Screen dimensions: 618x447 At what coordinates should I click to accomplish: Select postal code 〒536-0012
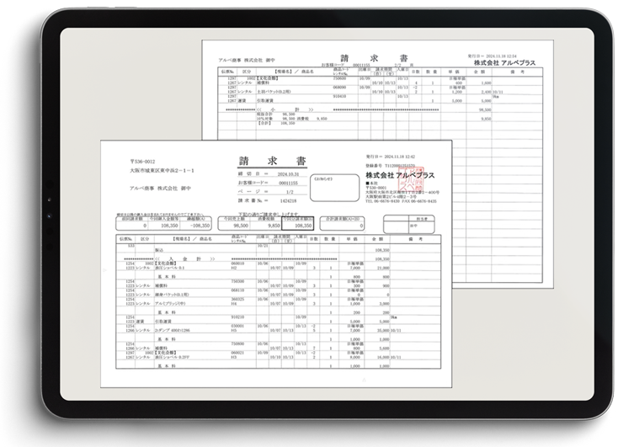pos(142,162)
